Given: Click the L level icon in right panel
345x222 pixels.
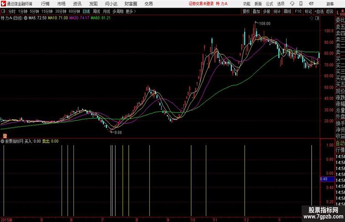Looking at the screenshot, I should click(338, 13).
